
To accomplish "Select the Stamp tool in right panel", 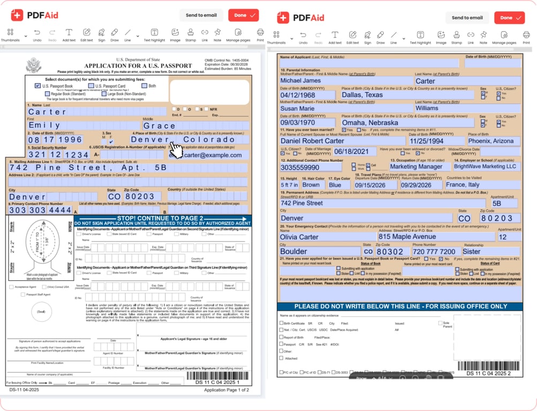I will coord(457,37).
